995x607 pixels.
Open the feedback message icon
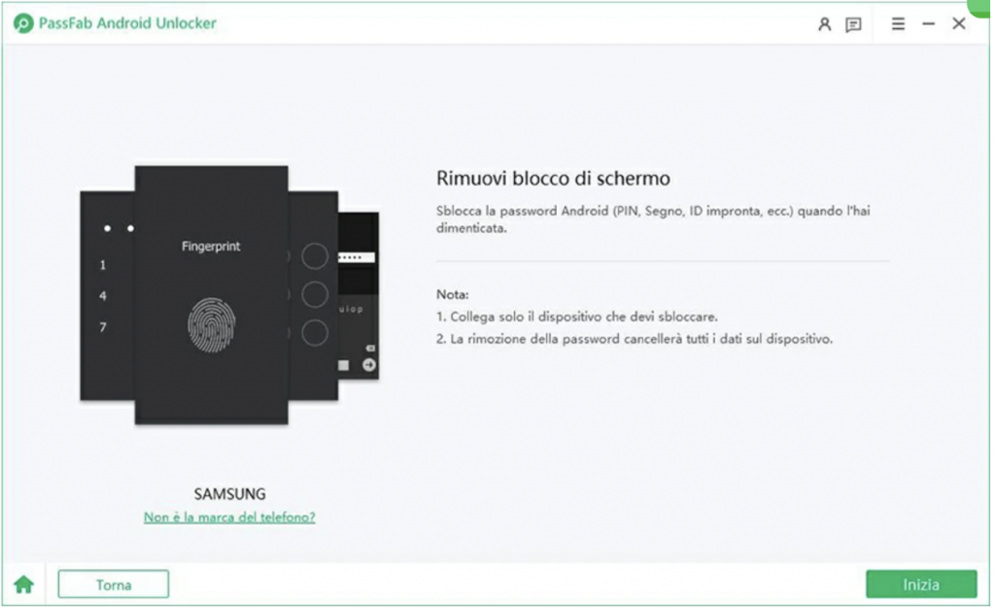853,24
